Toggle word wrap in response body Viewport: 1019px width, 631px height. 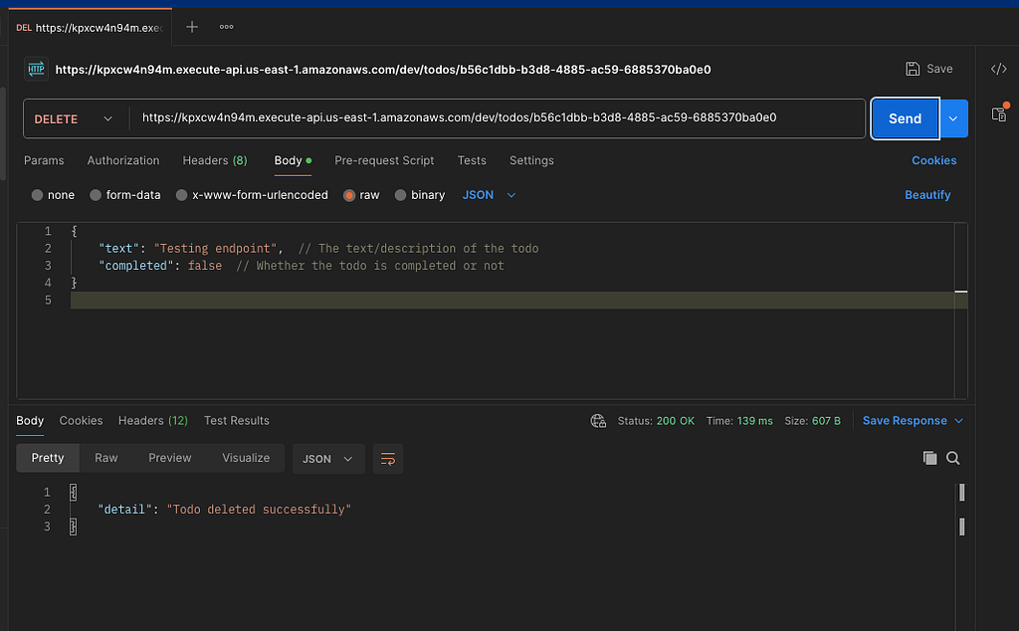pos(388,459)
